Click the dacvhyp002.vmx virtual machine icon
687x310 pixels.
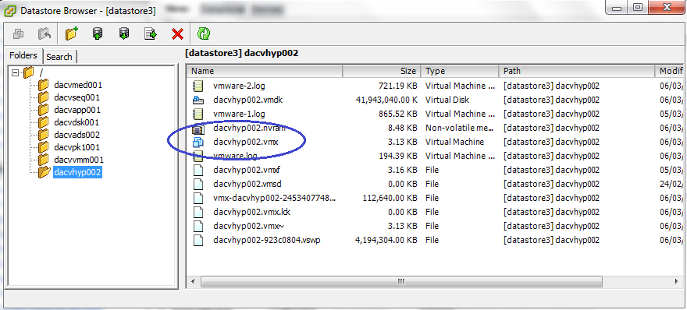click(198, 142)
